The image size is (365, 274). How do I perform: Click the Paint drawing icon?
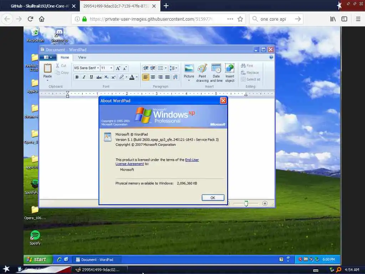202,68
